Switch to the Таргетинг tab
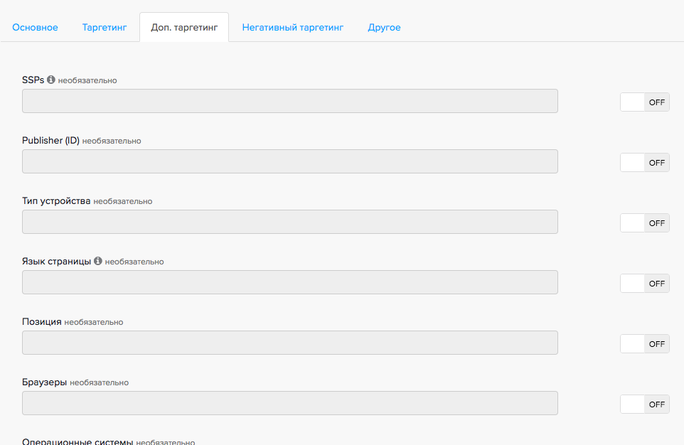 105,28
